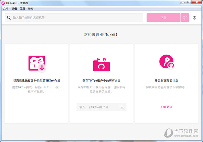Click the search magnifier icon

pos(9,17)
